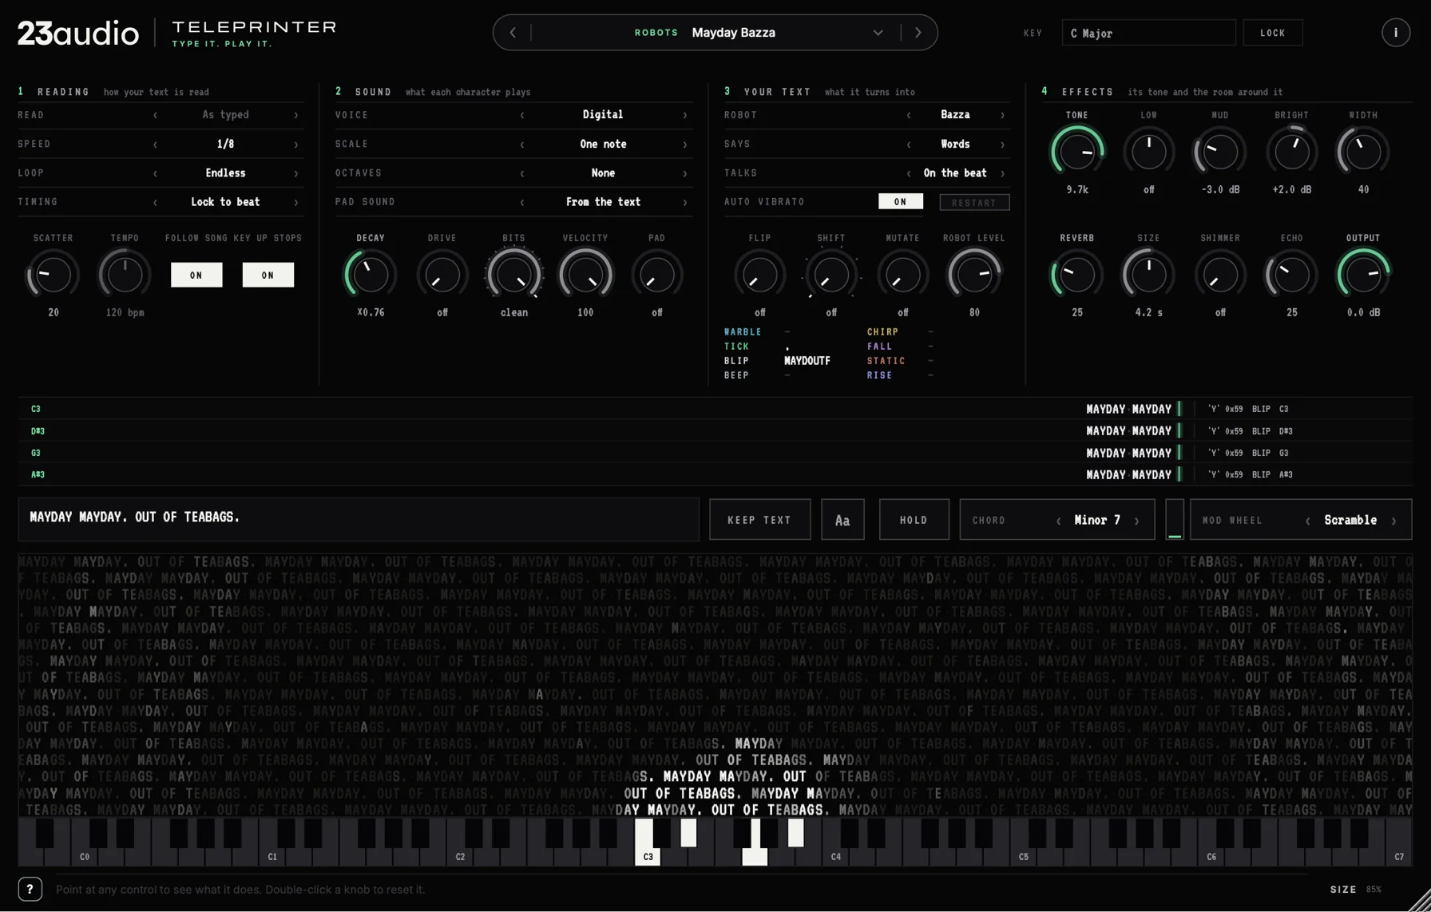Click the D#3 voice row label
1431x912 pixels.
point(38,431)
